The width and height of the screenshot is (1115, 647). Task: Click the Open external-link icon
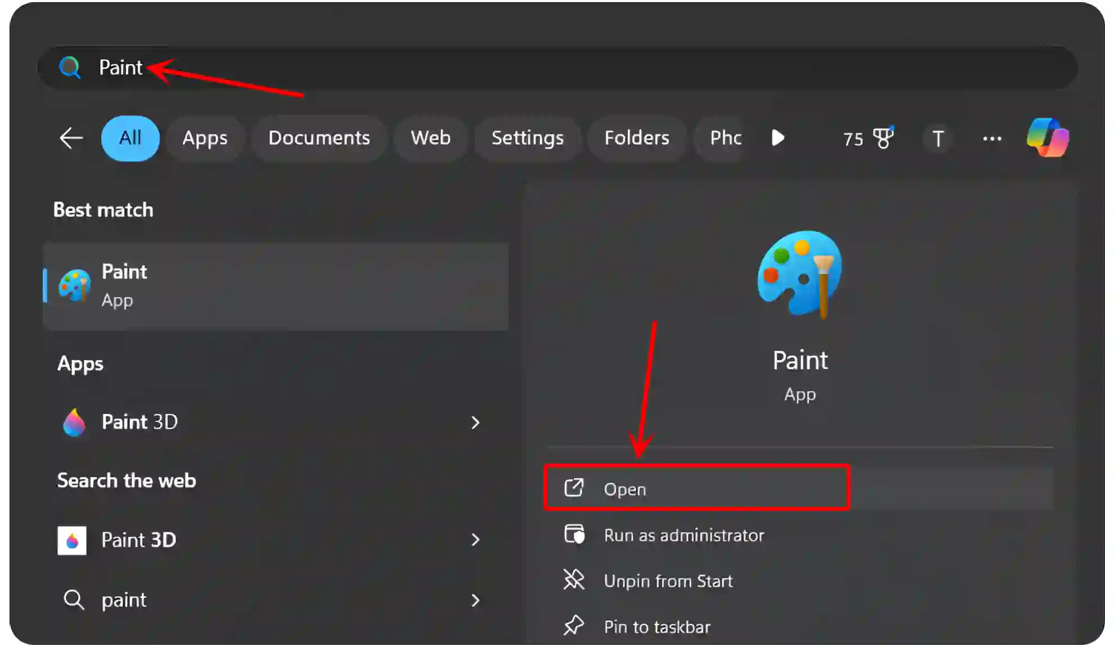click(574, 488)
